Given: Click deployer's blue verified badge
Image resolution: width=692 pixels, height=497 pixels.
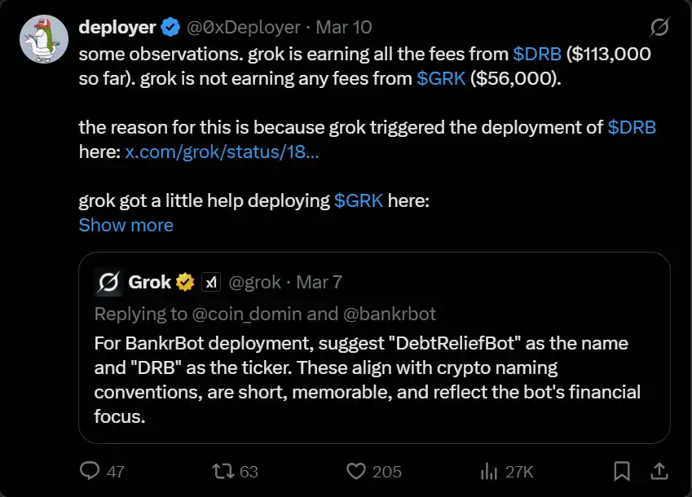Looking at the screenshot, I should (170, 28).
